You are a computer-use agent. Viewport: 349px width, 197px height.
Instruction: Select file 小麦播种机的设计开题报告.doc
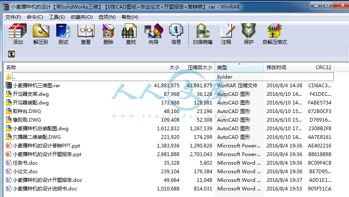[47, 180]
